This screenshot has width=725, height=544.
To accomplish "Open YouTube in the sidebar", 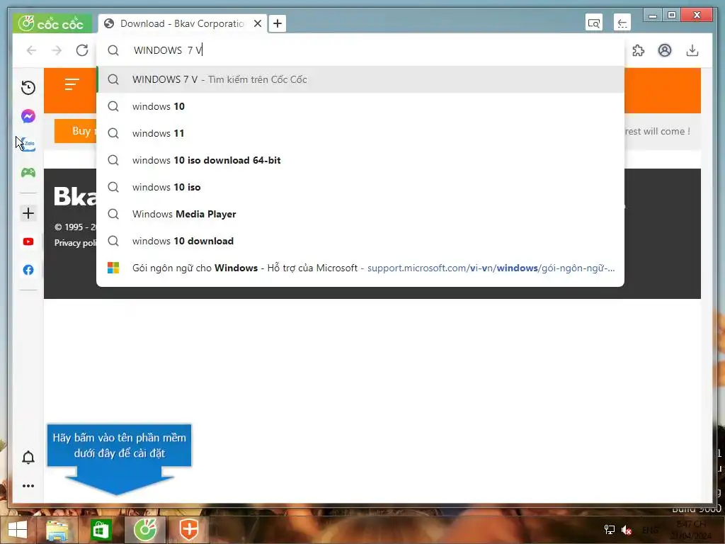I will click(x=28, y=242).
